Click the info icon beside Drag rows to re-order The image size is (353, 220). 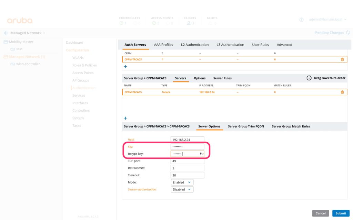[x=309, y=78]
